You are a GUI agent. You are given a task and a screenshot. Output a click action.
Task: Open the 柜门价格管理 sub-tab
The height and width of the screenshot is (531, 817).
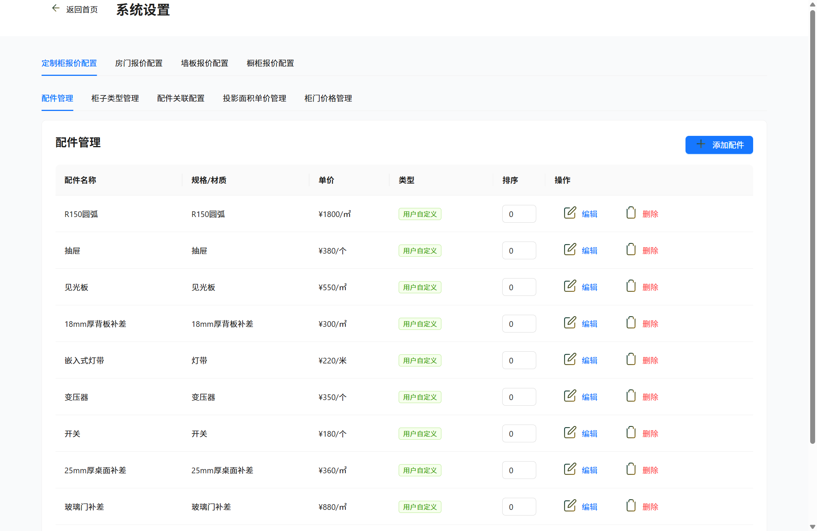tap(328, 99)
